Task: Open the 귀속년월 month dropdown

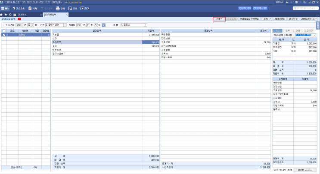Action: pyautogui.click(x=32, y=25)
